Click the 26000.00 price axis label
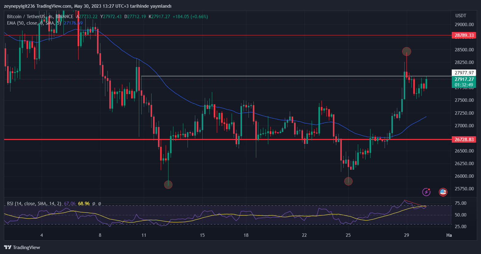Image resolution: width=481 pixels, height=254 pixels. click(464, 176)
